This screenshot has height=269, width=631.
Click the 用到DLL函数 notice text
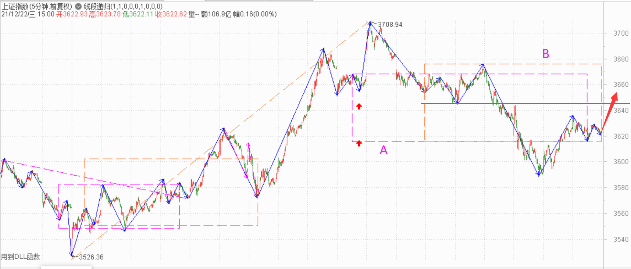click(21, 257)
